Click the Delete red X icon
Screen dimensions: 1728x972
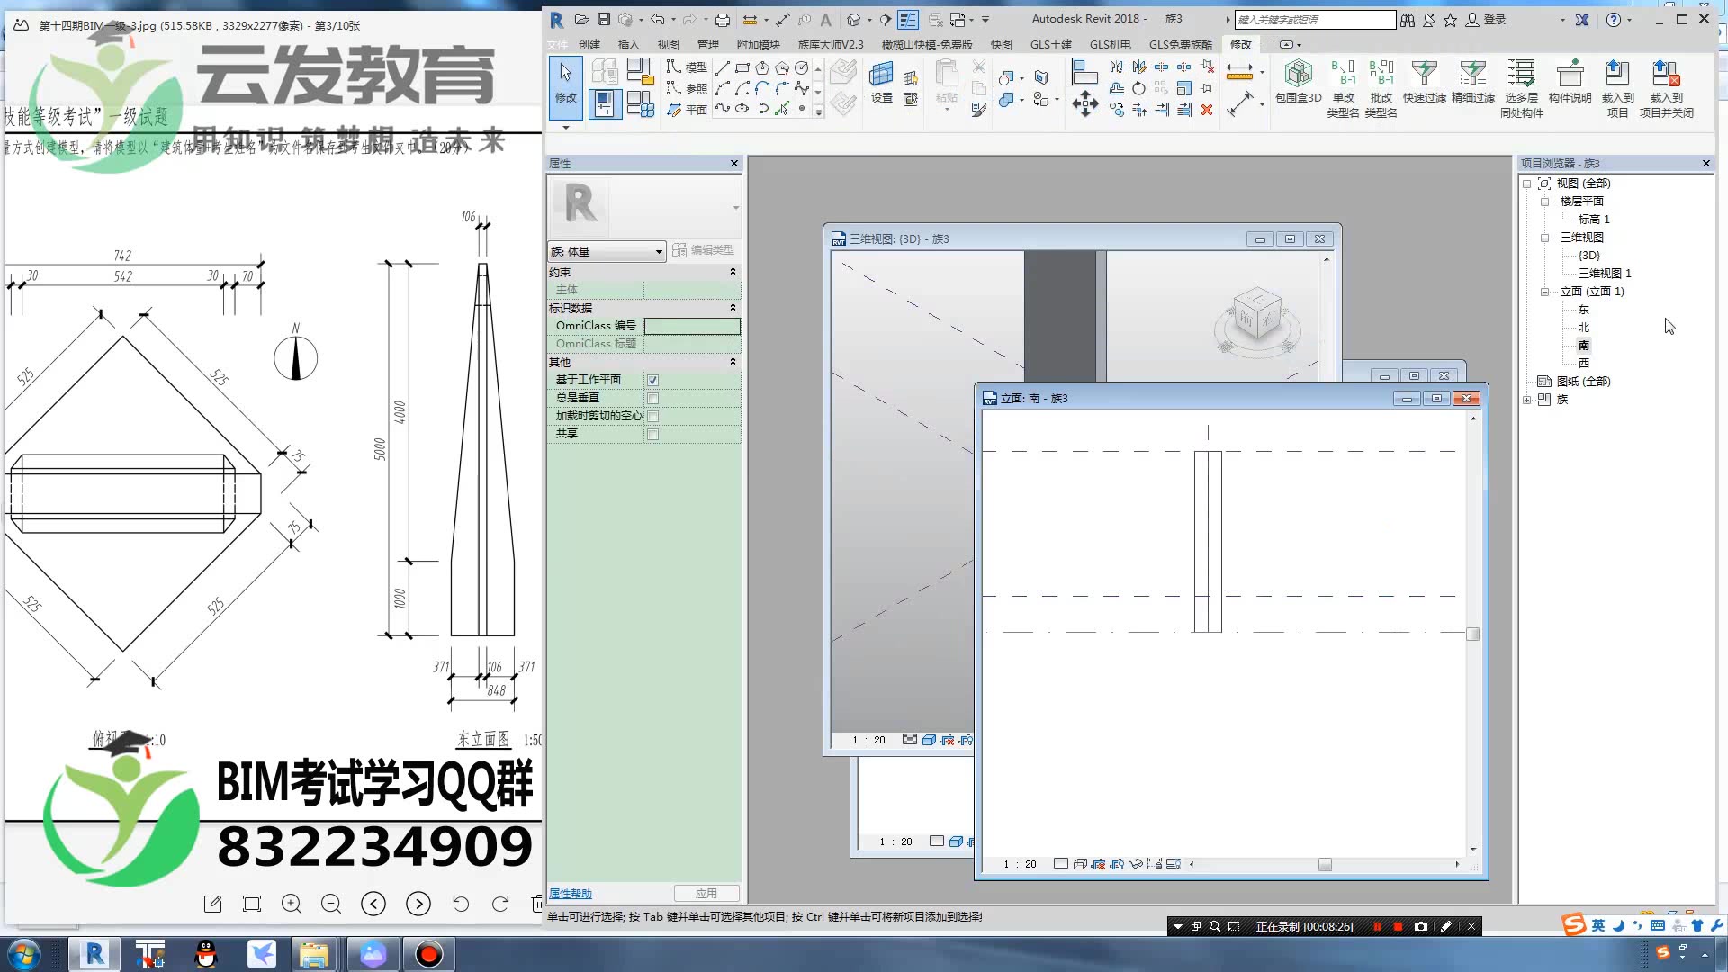click(x=1207, y=110)
